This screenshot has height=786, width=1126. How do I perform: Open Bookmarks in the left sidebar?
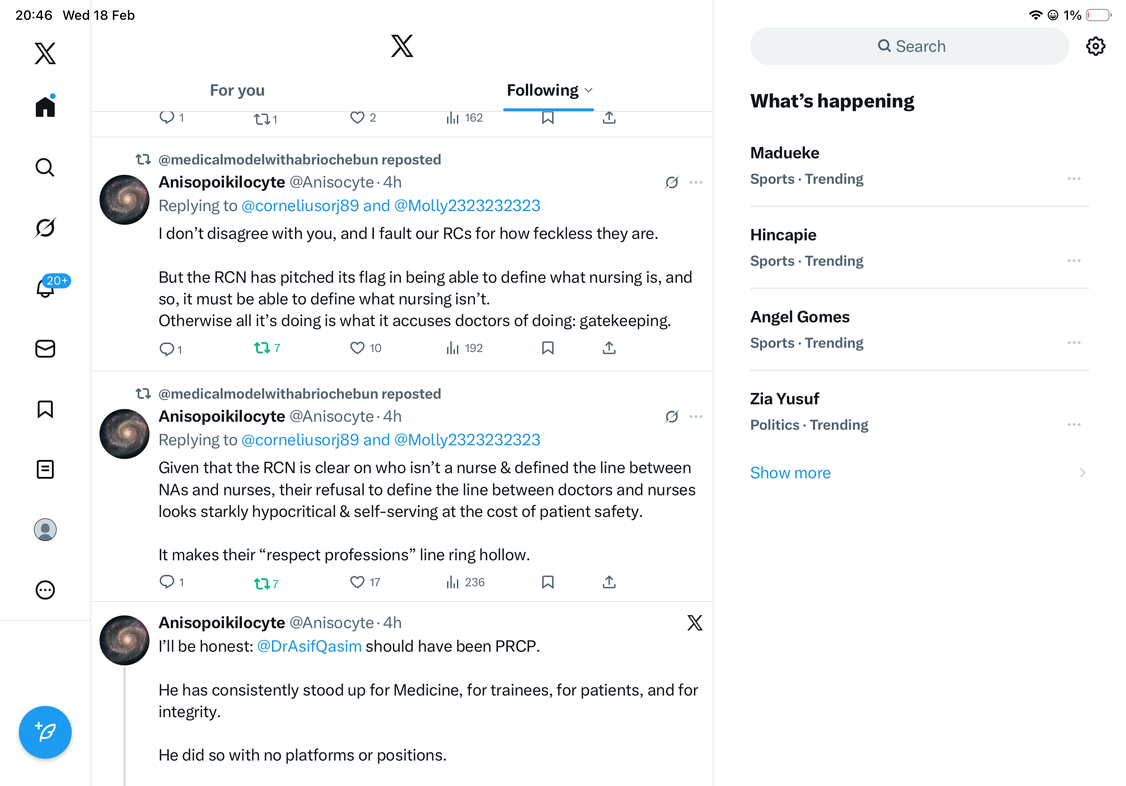point(45,409)
